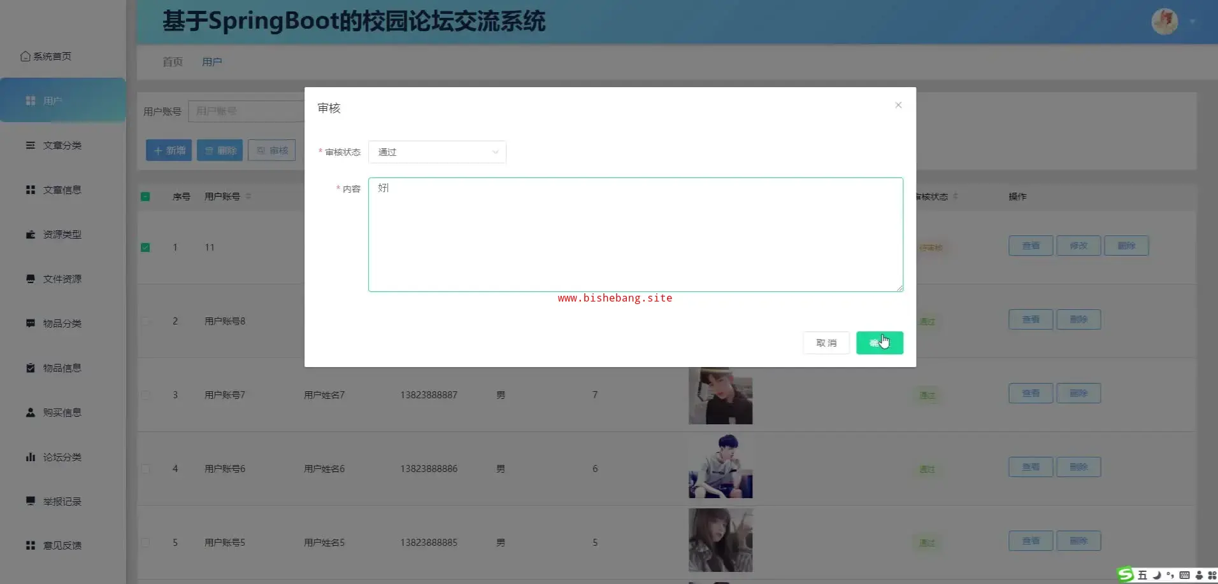The image size is (1218, 584).
Task: Click the 内容 text area in the dialog
Action: coord(636,235)
